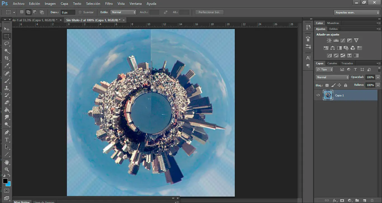This screenshot has height=203, width=382.
Task: Open the Estilo dropdown set to Normal
Action: 123,12
